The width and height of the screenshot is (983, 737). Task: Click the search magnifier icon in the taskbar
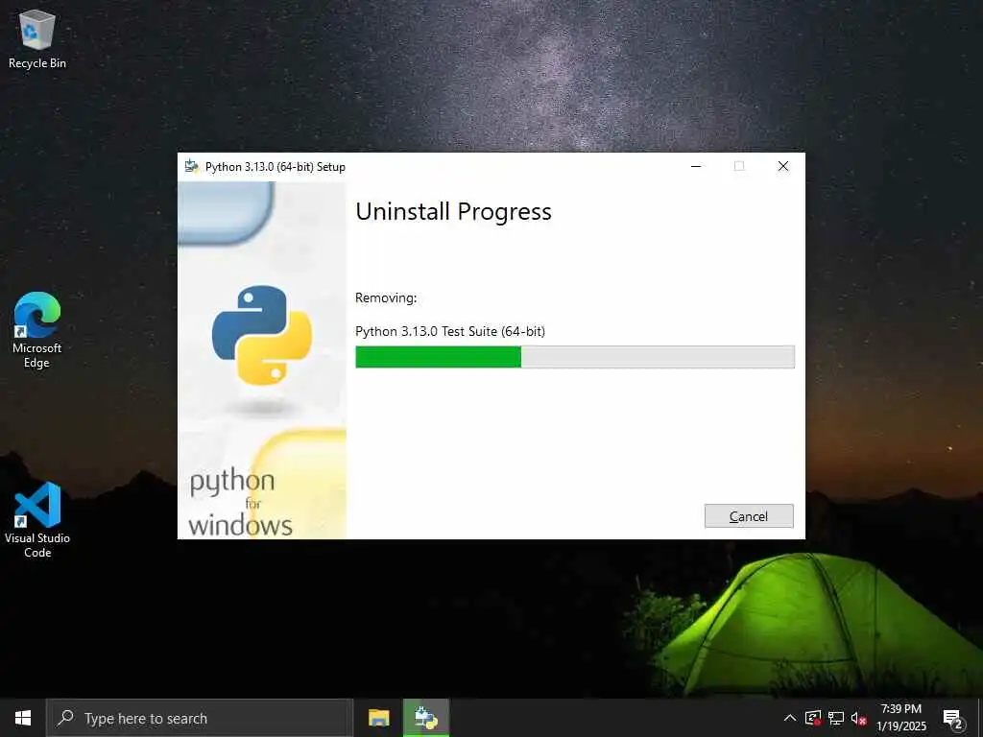coord(65,718)
